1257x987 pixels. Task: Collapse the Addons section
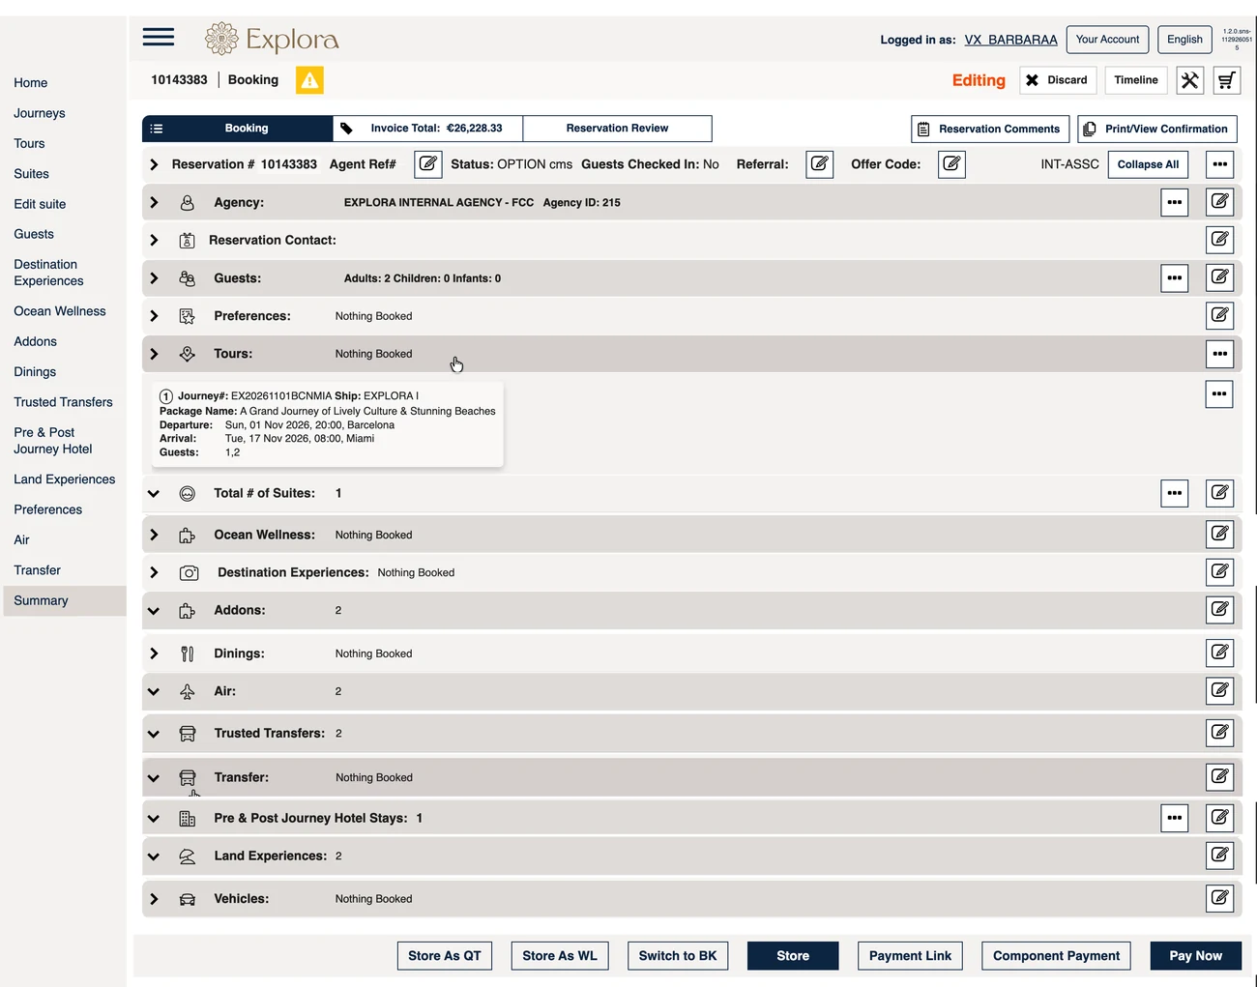pos(154,611)
